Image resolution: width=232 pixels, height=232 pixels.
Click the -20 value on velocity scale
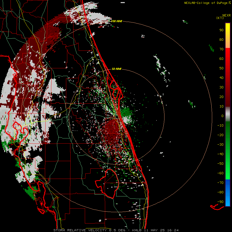[x=220, y=135]
